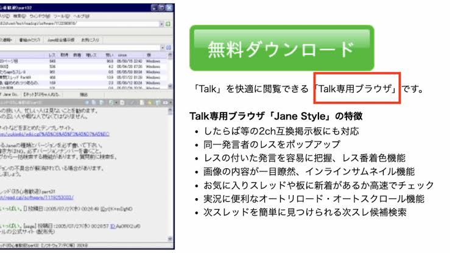Image resolution: width=450 pixels, height=253 pixels.
Task: Click thread list scrollbar down arrow
Action: click(x=170, y=86)
